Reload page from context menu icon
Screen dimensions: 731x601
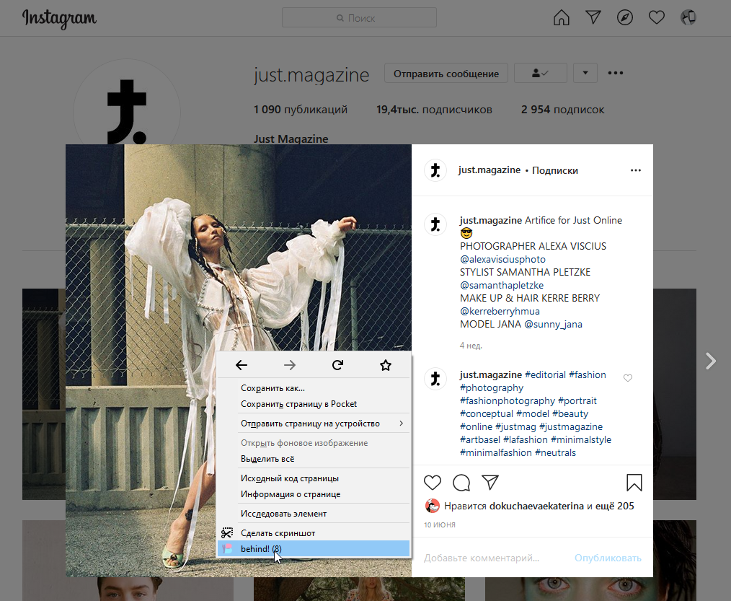pyautogui.click(x=337, y=365)
